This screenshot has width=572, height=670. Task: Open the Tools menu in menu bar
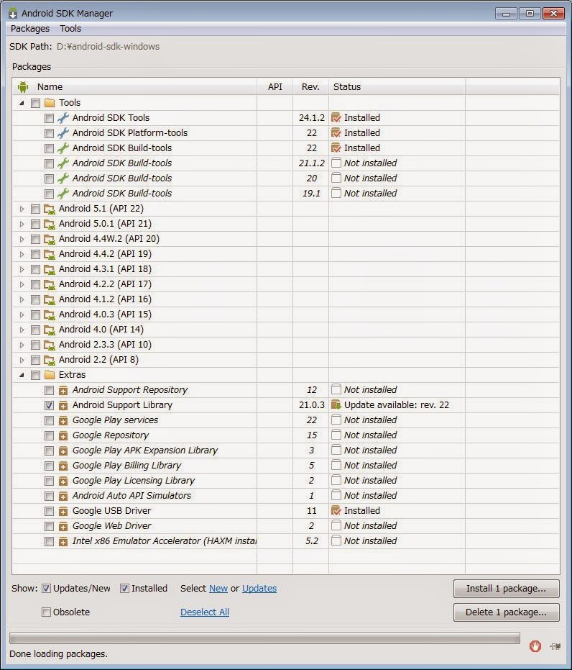70,29
